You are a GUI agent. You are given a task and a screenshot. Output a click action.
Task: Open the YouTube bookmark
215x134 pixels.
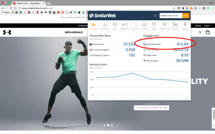click(x=58, y=12)
